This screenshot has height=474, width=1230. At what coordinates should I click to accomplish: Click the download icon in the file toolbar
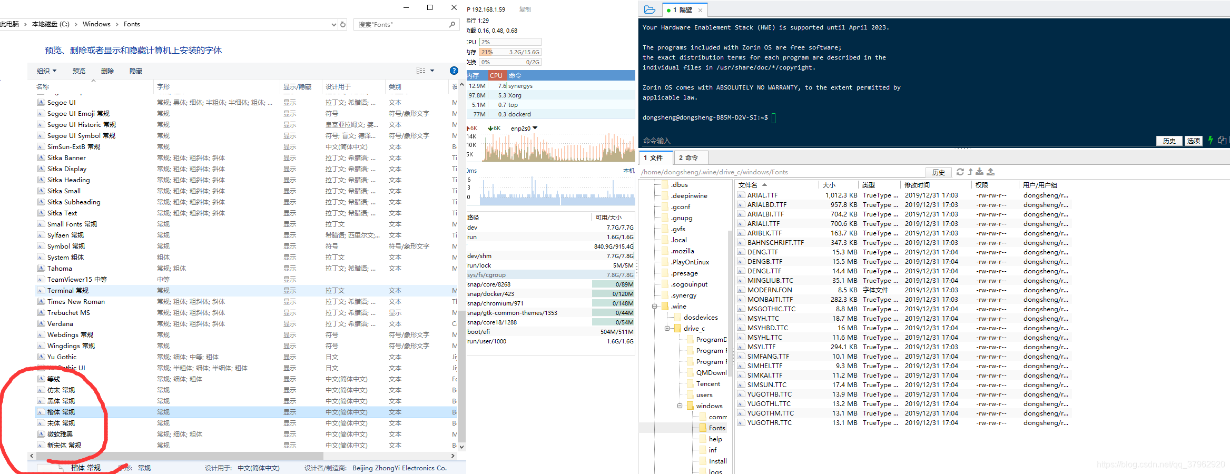tap(979, 172)
